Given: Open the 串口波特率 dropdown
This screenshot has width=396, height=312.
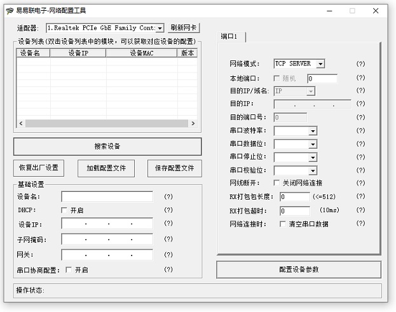Looking at the screenshot, I should [x=312, y=131].
